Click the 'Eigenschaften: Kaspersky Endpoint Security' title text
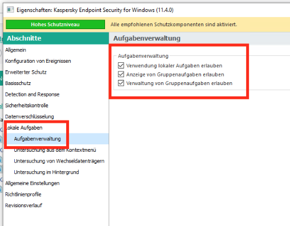This screenshot has height=226, width=290. point(95,10)
